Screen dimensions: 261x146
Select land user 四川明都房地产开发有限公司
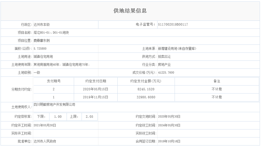pyautogui.click(x=55, y=104)
